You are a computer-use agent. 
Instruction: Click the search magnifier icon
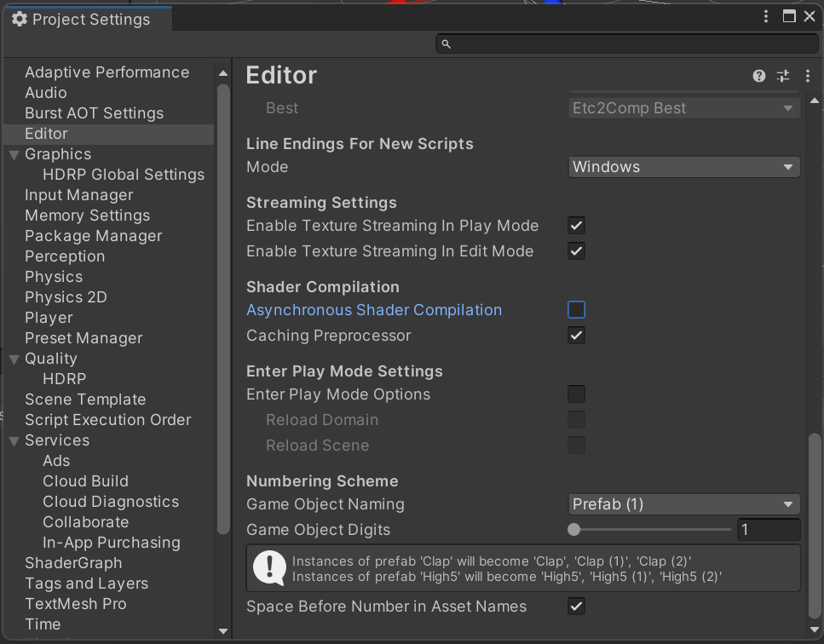(446, 43)
